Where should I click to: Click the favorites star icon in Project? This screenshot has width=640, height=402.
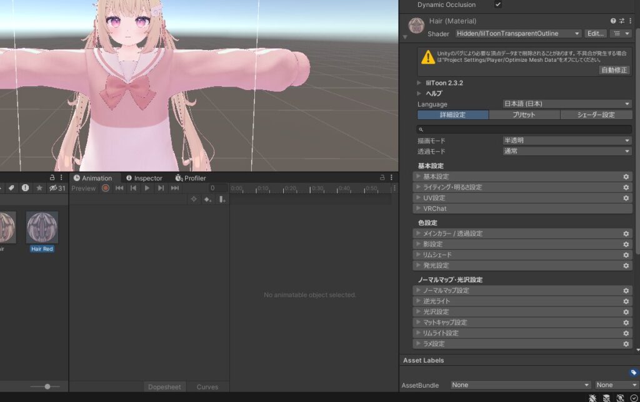coord(39,188)
